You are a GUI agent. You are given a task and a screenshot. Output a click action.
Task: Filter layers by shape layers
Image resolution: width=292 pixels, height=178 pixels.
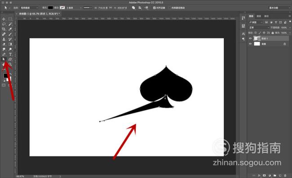click(x=280, y=22)
